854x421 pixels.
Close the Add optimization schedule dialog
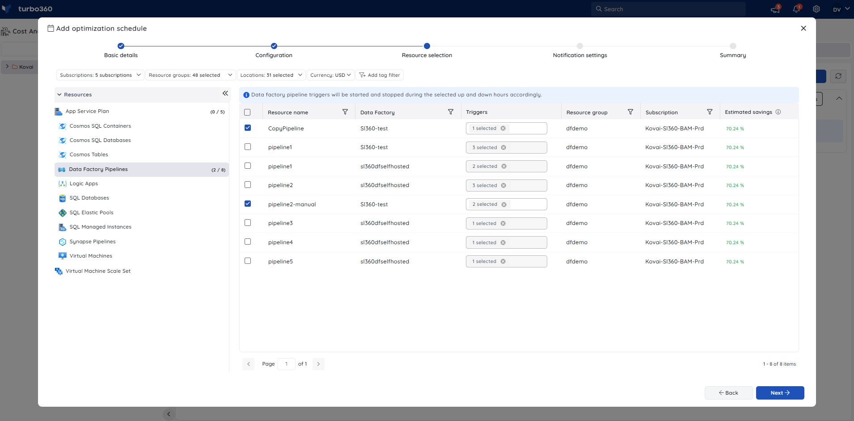point(803,29)
